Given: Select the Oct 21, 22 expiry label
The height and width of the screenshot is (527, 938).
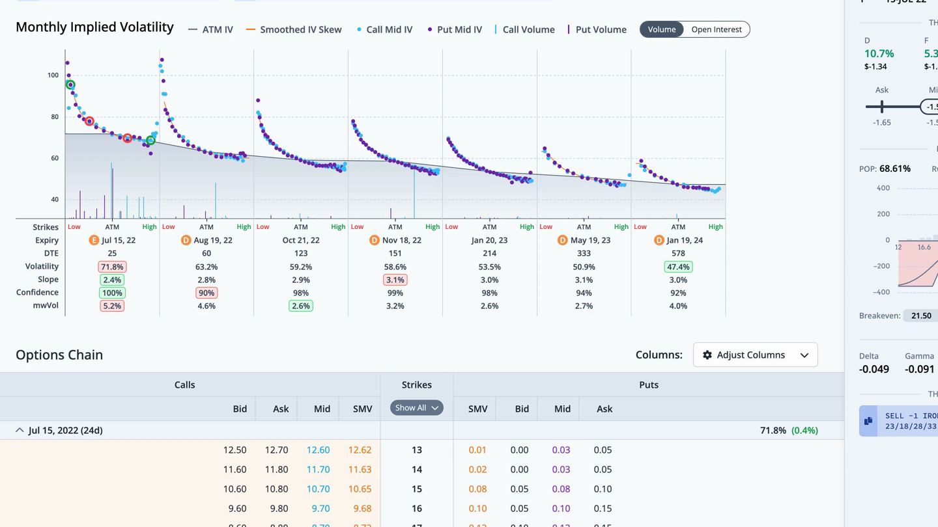Looking at the screenshot, I should point(300,240).
